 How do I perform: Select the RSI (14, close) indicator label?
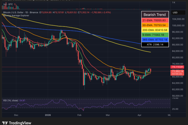(x=10, y=101)
